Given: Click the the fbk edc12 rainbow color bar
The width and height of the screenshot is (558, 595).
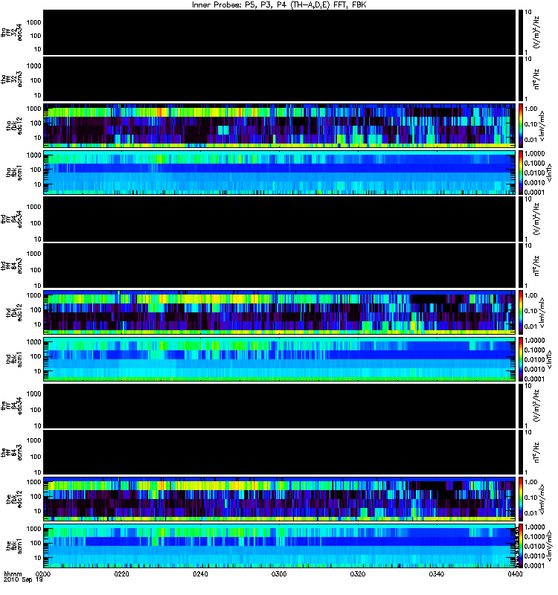Looking at the screenshot, I should click(520, 499).
